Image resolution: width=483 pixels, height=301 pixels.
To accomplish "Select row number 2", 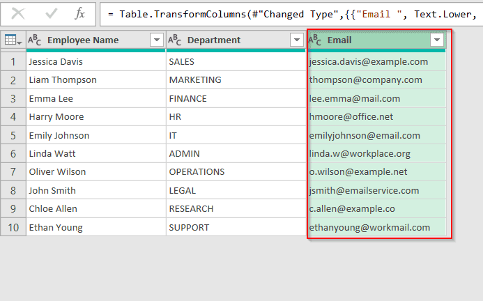I will 13,80.
